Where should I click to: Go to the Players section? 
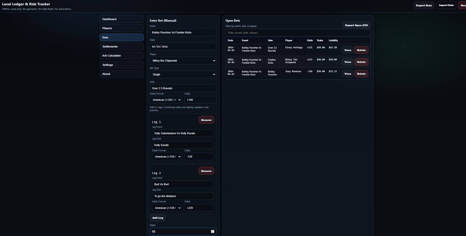coord(122,28)
